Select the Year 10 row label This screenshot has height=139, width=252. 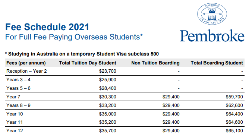click(x=15, y=114)
